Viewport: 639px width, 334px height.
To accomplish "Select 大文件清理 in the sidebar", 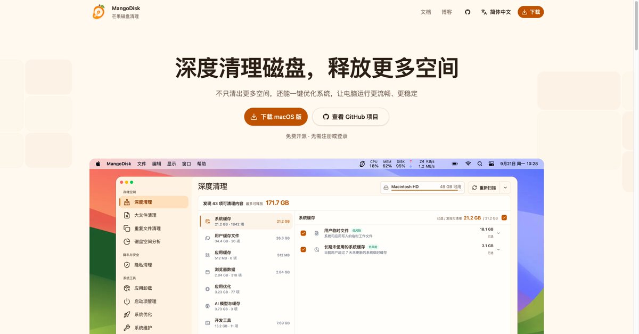I will click(153, 215).
